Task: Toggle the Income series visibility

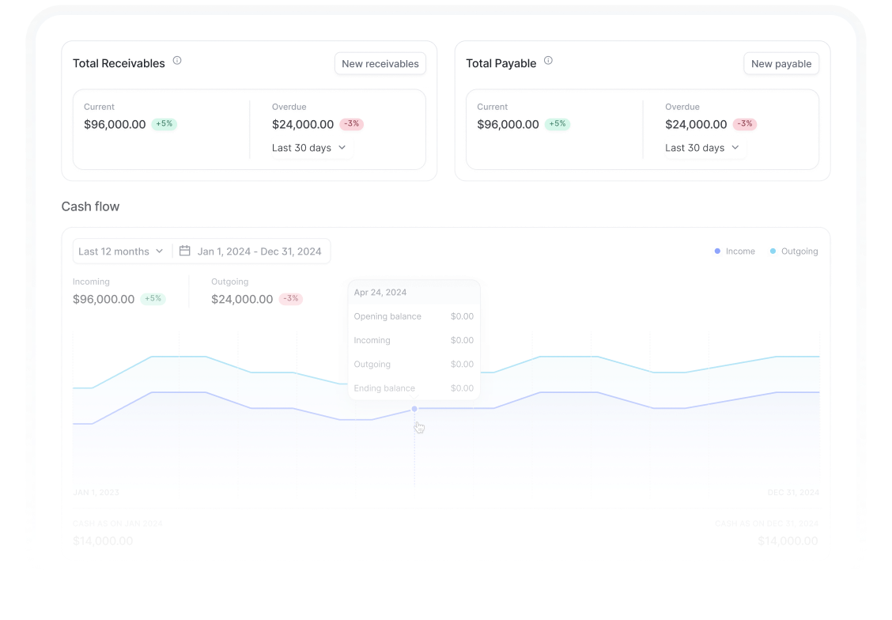Action: (735, 251)
